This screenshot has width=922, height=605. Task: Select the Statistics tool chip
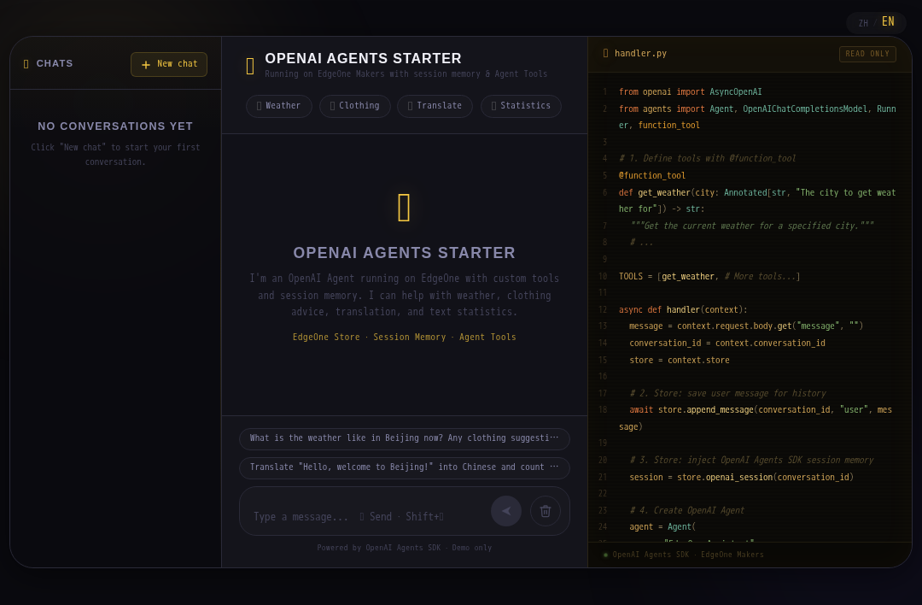[521, 106]
